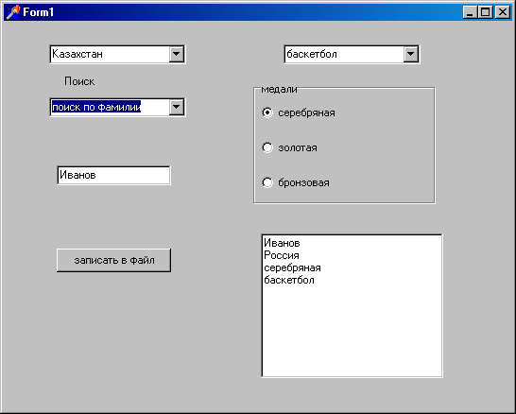Click the записать в файл button
This screenshot has height=414, width=516.
pyautogui.click(x=113, y=260)
